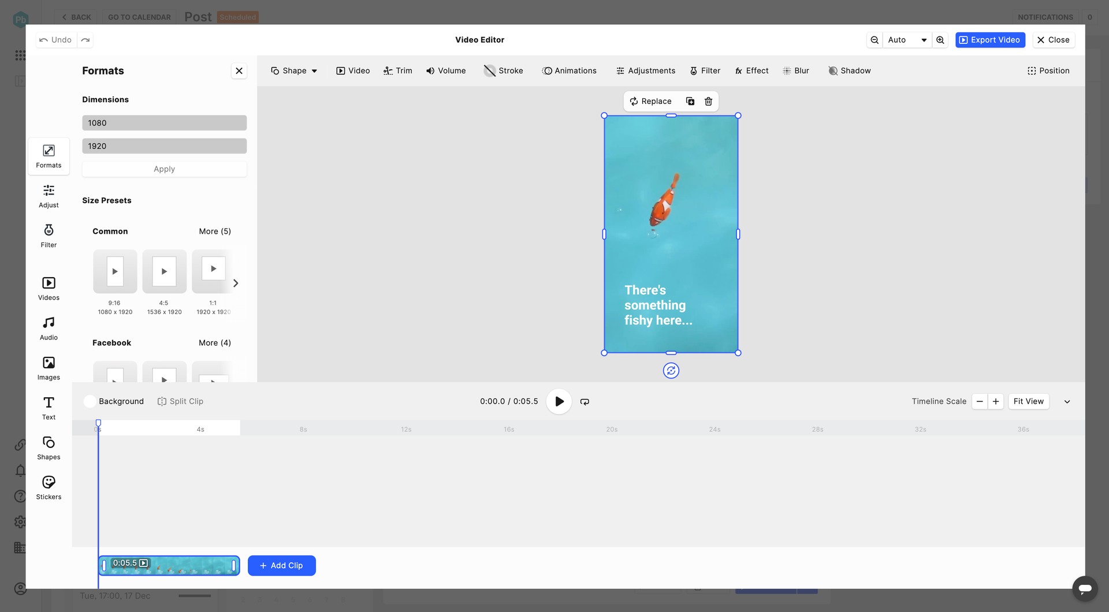Click the rotate handle below the video

671,371
